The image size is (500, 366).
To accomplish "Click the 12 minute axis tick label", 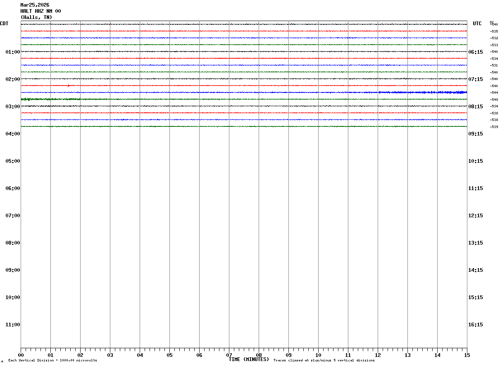I will [x=378, y=355].
